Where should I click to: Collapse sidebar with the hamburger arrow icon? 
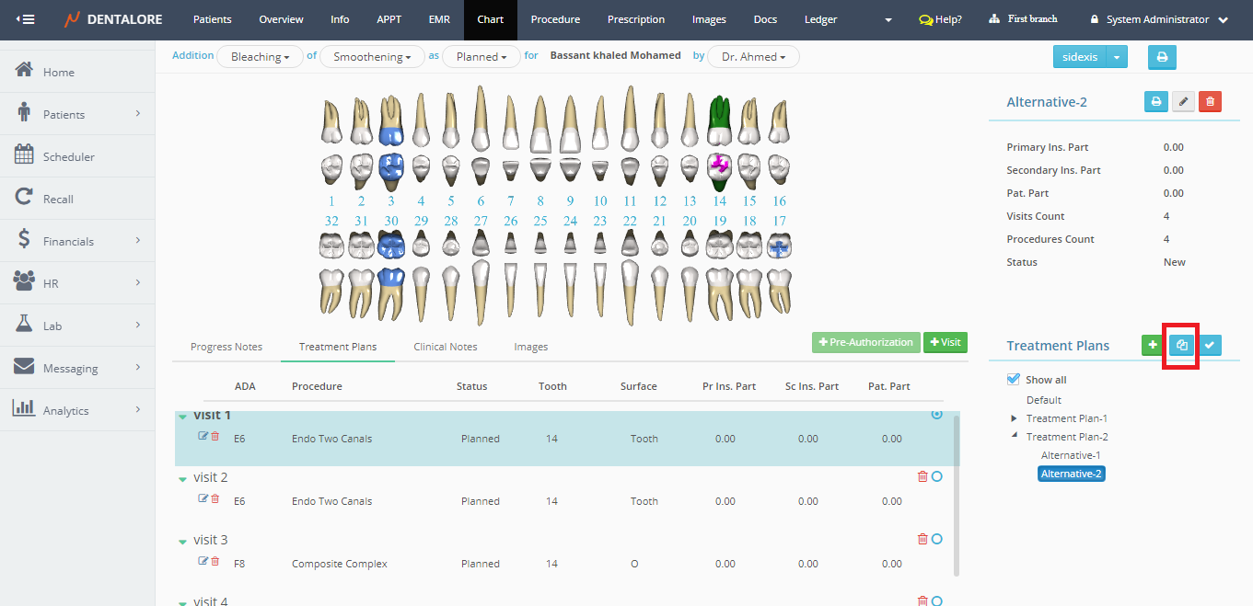click(25, 19)
